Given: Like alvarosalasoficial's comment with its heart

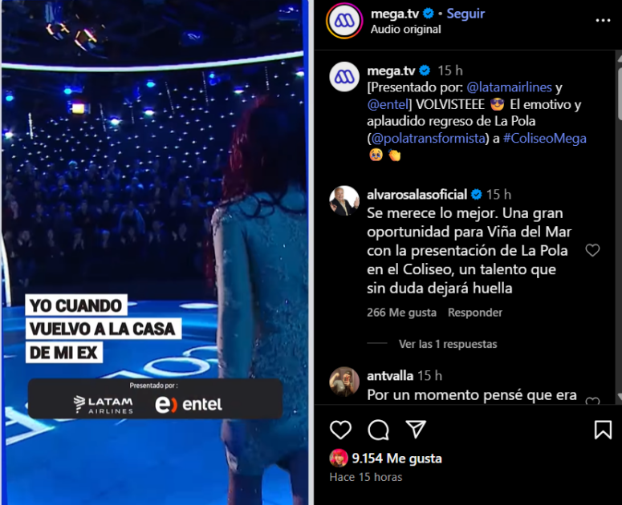Looking at the screenshot, I should (x=592, y=250).
